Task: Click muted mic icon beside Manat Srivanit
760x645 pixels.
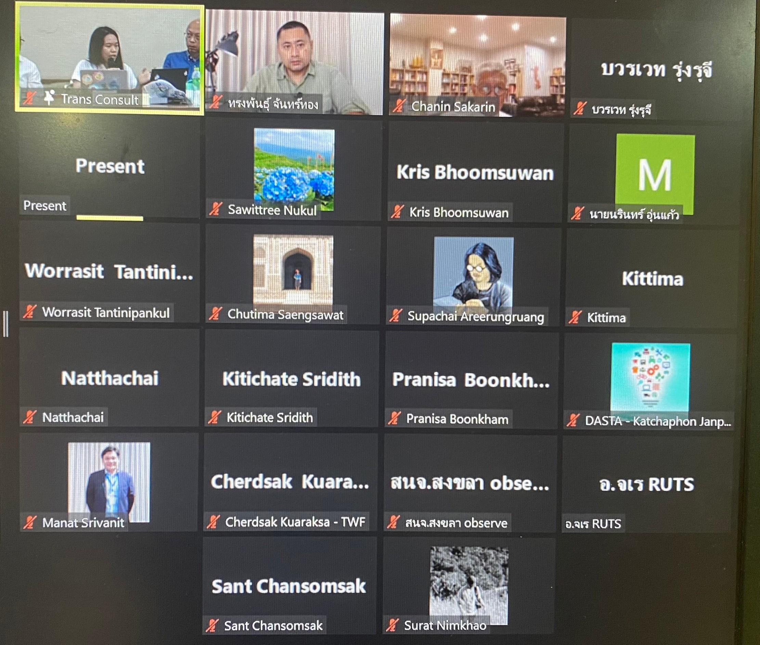Action: click(x=30, y=522)
